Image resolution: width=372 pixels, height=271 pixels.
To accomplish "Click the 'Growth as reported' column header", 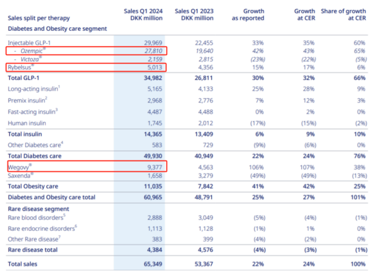I will pos(248,15).
